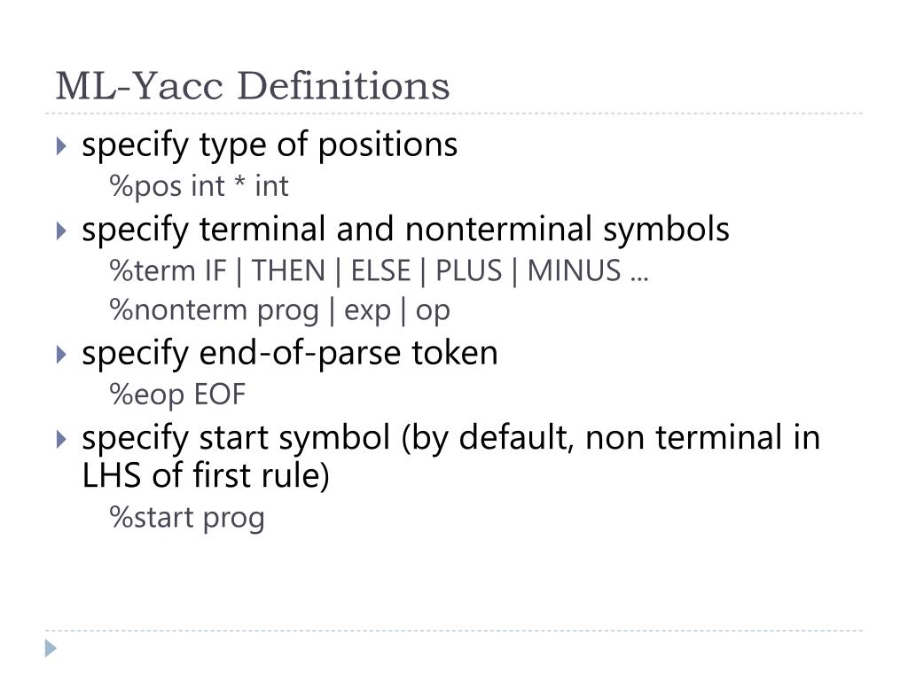Image resolution: width=908 pixels, height=681 pixels.
Task: Click the bullet arrow before 'specify start symbol'
Action: pyautogui.click(x=61, y=439)
